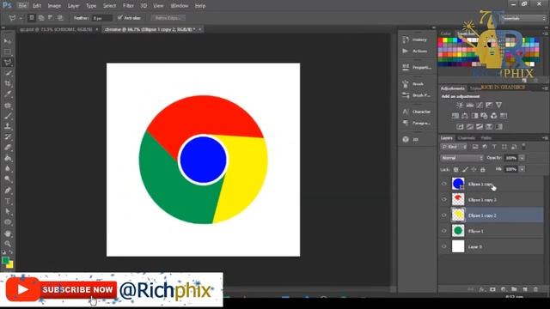
Task: Toggle lock all
Action: point(483,170)
